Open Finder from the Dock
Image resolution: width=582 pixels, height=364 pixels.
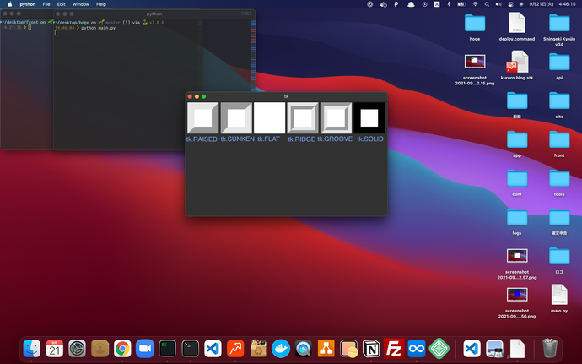(x=32, y=349)
